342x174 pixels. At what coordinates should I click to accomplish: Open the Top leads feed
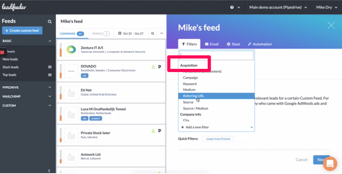[9, 75]
